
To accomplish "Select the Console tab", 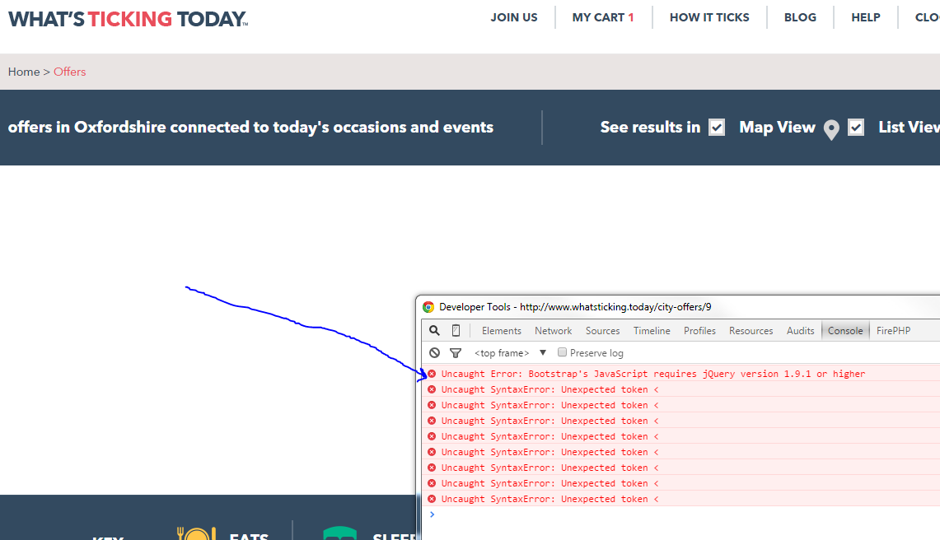I will pyautogui.click(x=845, y=331).
